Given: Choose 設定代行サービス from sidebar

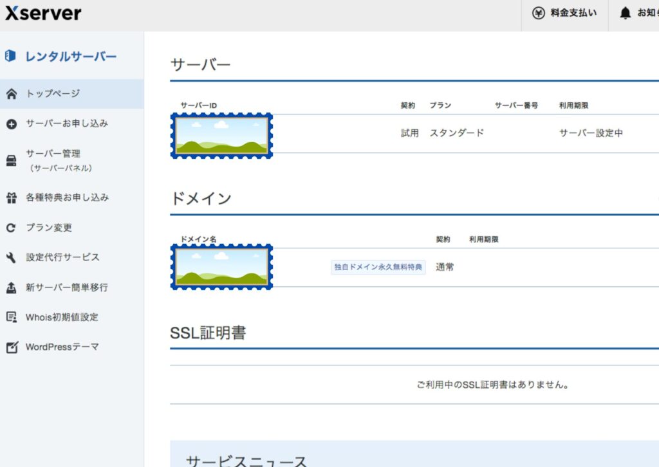Looking at the screenshot, I should (72, 257).
